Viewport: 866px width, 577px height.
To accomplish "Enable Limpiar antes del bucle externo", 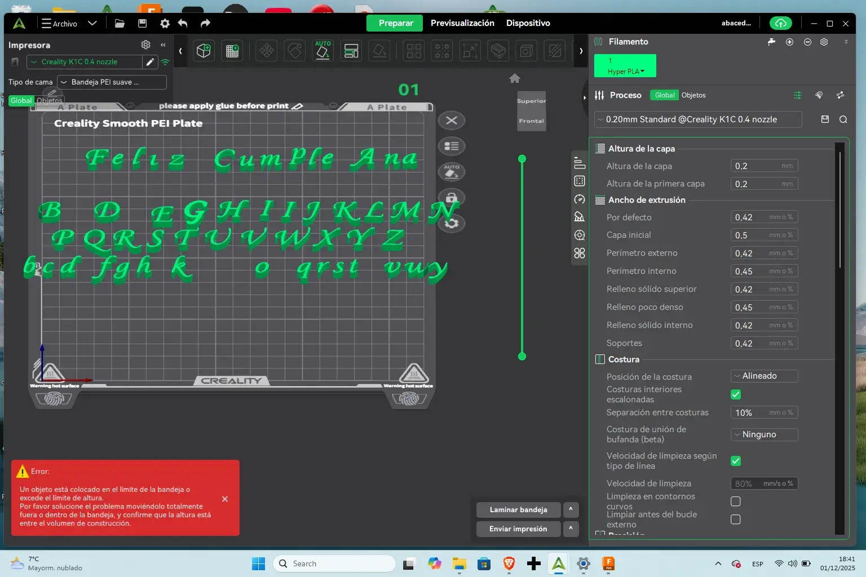I will tap(736, 520).
